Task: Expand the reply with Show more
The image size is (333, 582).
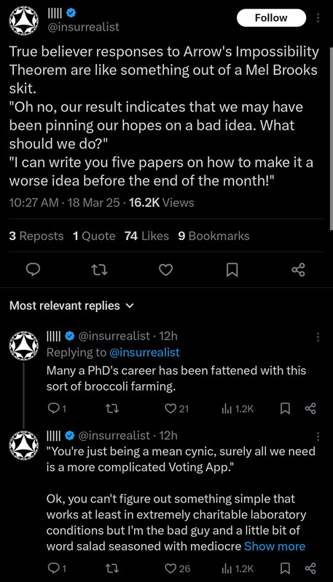Action: coord(275,546)
